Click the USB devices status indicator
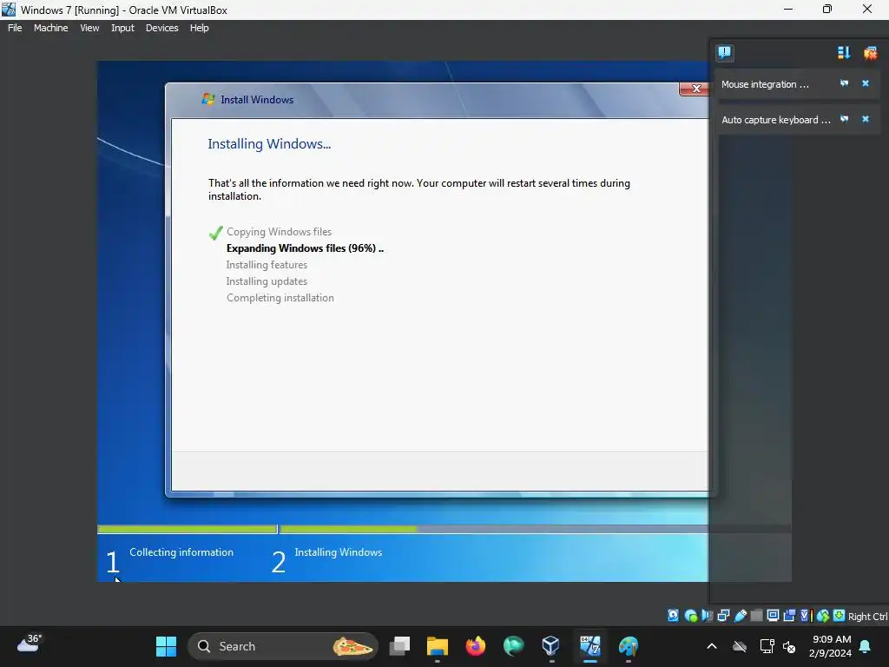 [x=740, y=616]
